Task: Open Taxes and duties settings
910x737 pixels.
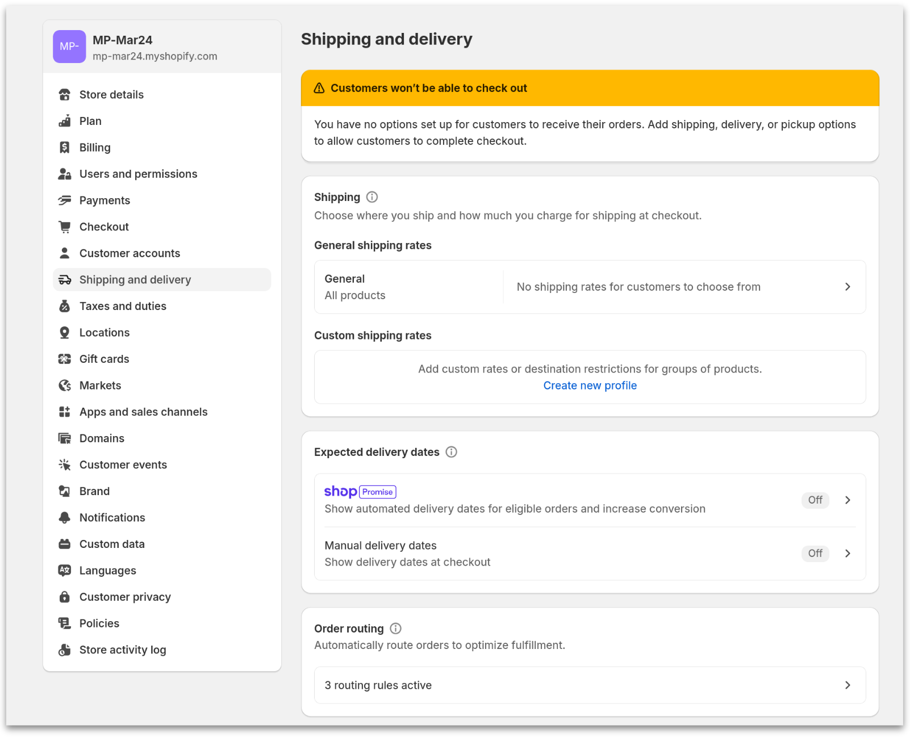Action: click(123, 307)
